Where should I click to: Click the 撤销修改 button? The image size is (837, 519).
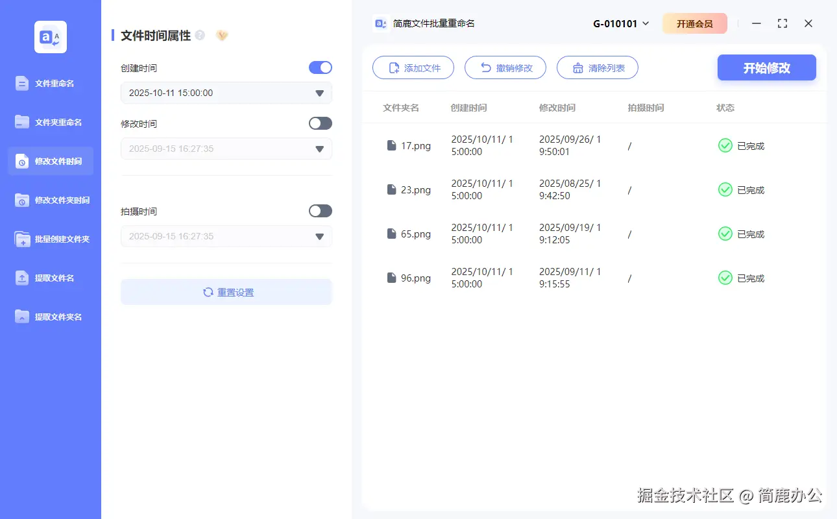click(505, 67)
